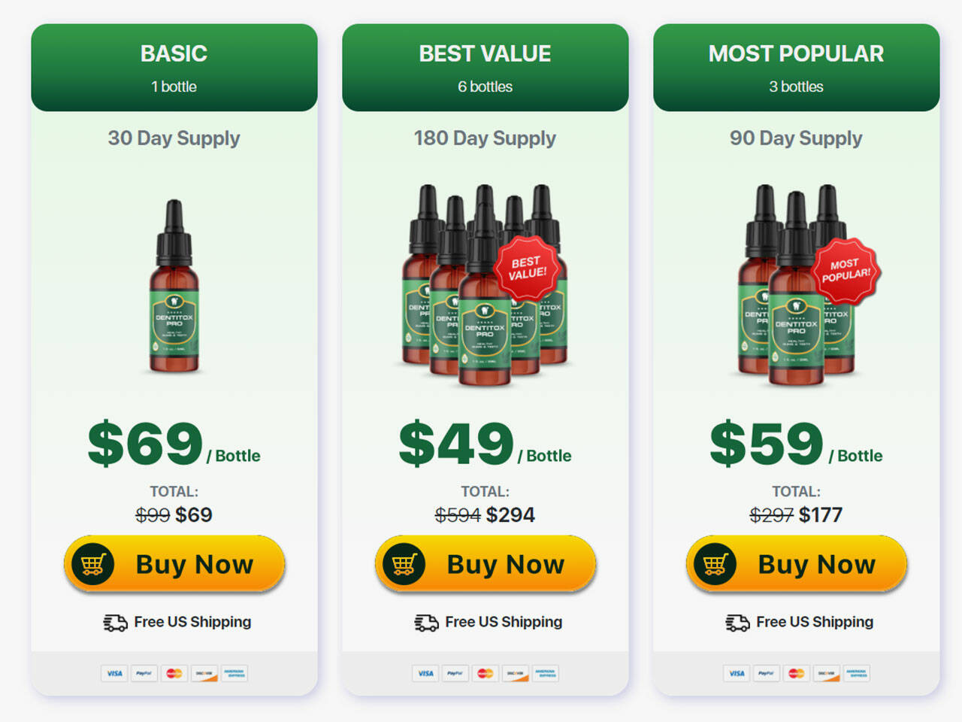Buy the 6 bottles Best Value package
This screenshot has width=962, height=722.
tap(486, 564)
